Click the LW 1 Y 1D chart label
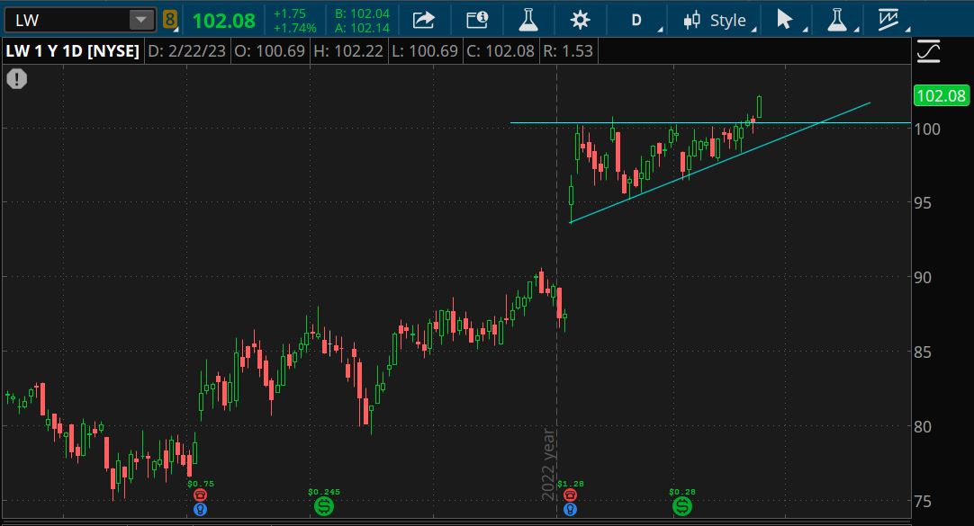 click(x=72, y=51)
